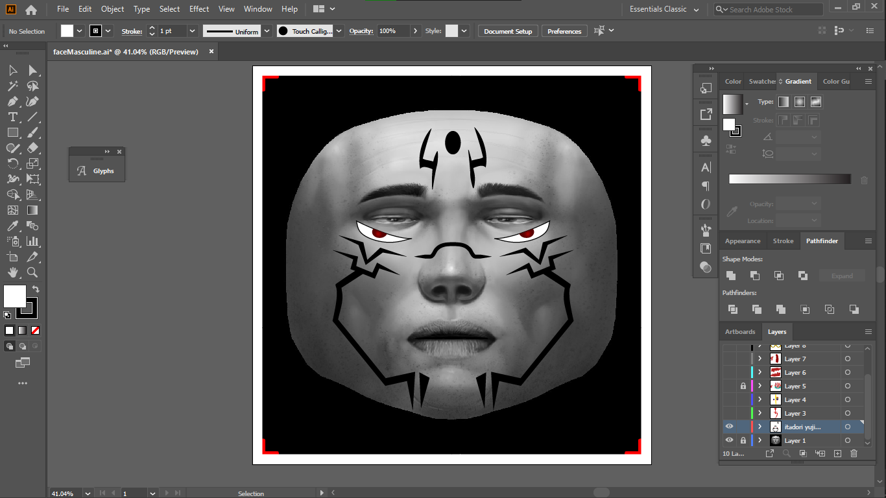The image size is (886, 498).
Task: Select the Rectangle tool
Action: click(13, 132)
